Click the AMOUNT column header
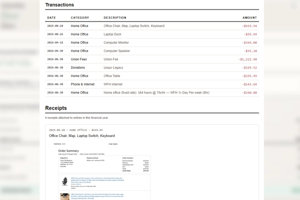Viewport: 300px width, 200px height. tap(249, 17)
